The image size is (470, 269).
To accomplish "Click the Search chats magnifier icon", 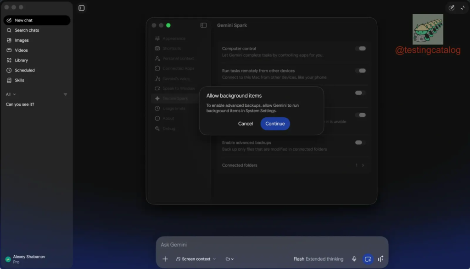I will (x=9, y=30).
